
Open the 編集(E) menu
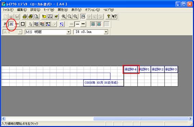point(22,10)
